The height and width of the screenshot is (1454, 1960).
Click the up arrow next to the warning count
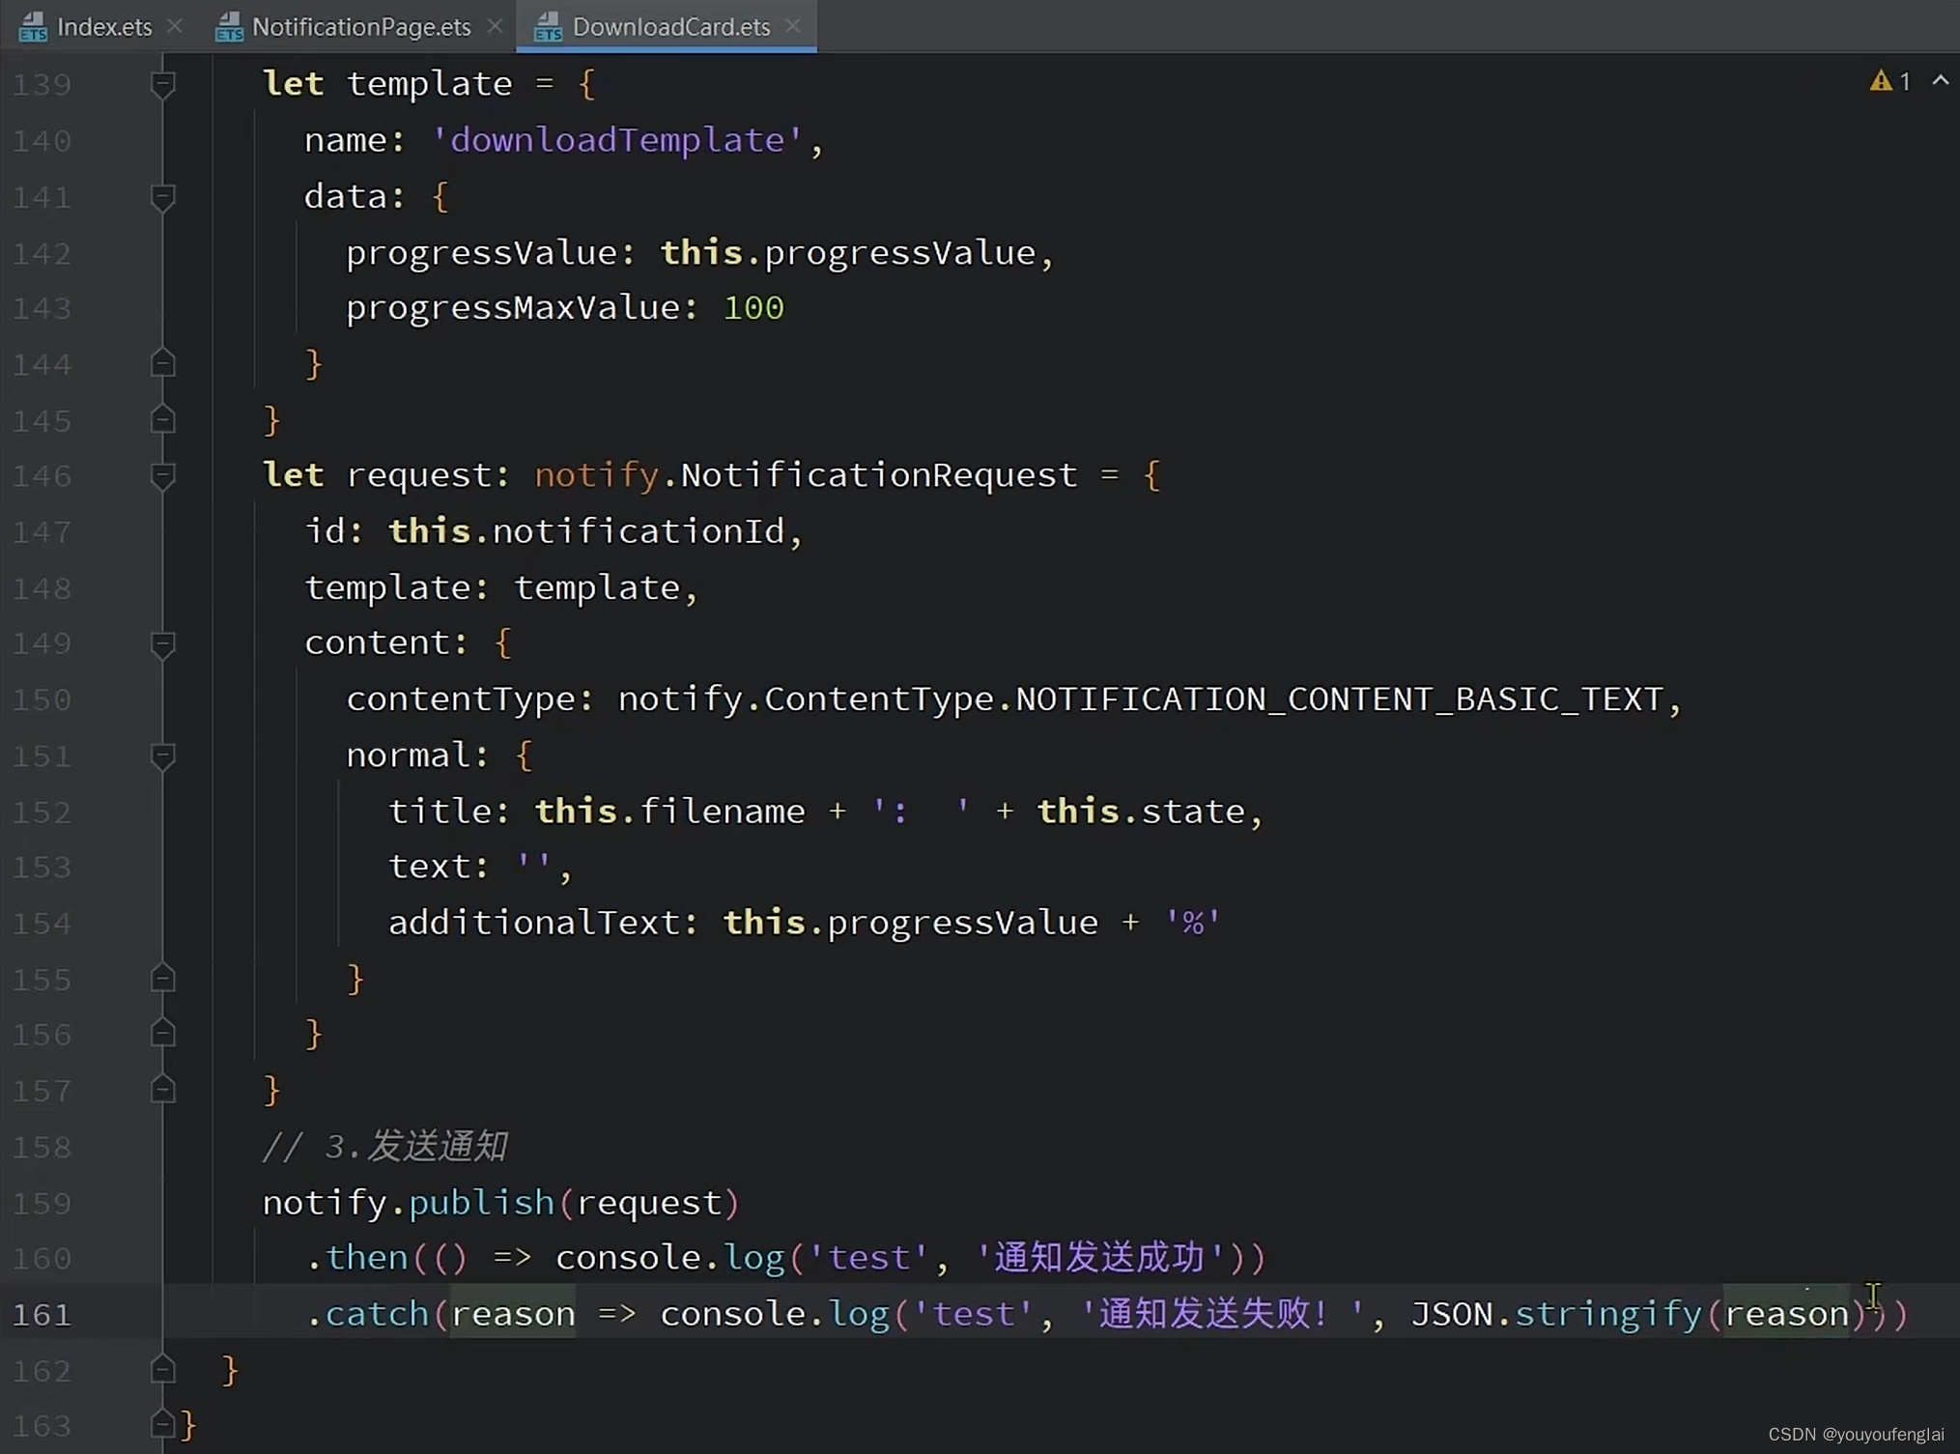click(x=1940, y=81)
